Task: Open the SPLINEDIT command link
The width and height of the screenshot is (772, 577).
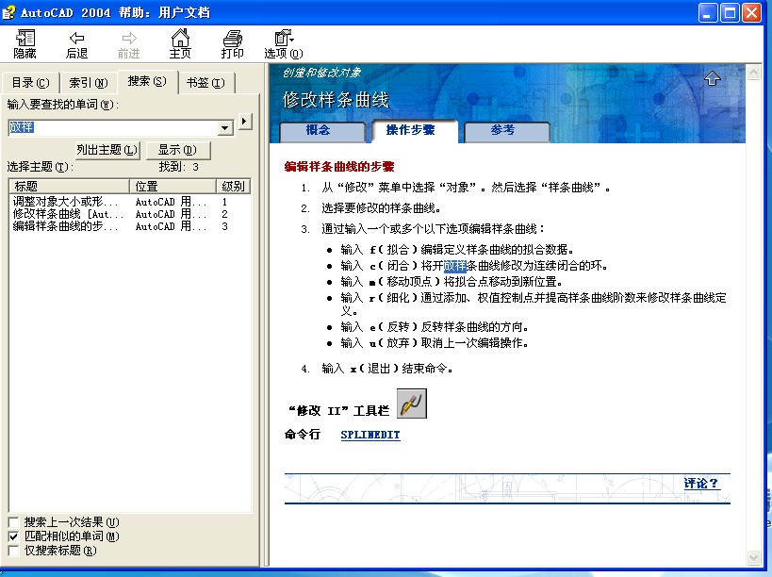Action: [x=370, y=435]
